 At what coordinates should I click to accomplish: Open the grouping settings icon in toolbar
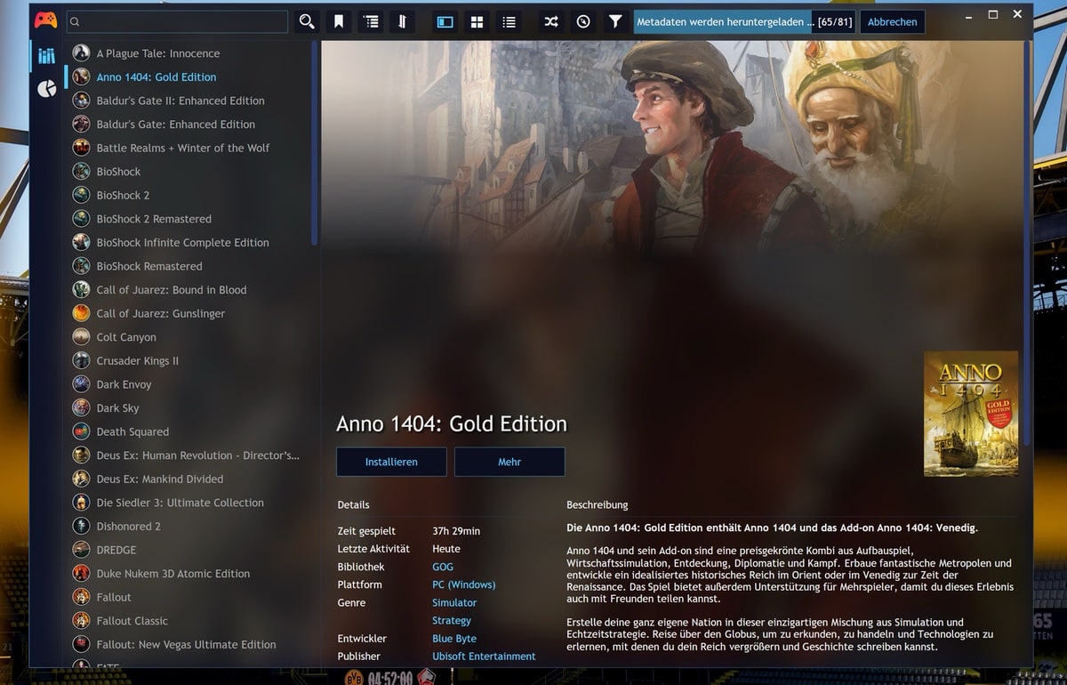click(x=371, y=21)
